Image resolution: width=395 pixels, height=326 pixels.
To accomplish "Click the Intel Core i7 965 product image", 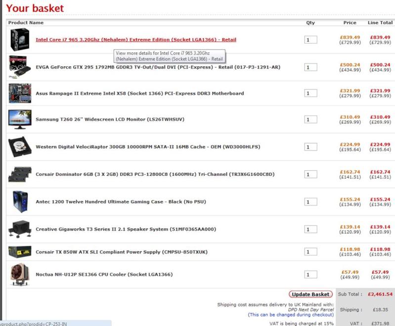I will coord(20,40).
